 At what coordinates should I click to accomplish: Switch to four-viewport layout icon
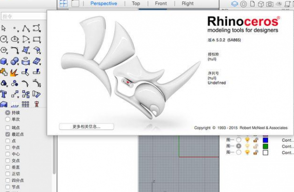pyautogui.click(x=64, y=3)
